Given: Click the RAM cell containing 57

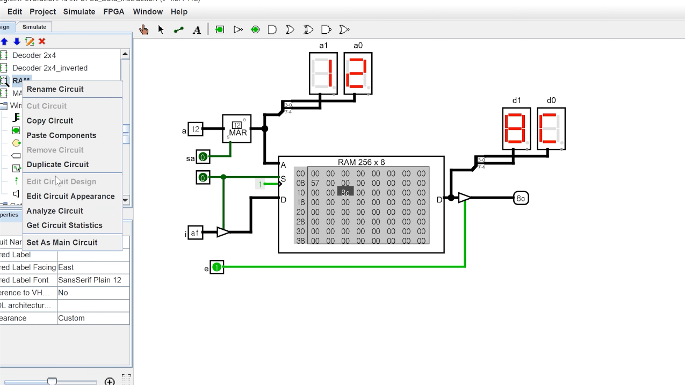Looking at the screenshot, I should click(x=315, y=183).
